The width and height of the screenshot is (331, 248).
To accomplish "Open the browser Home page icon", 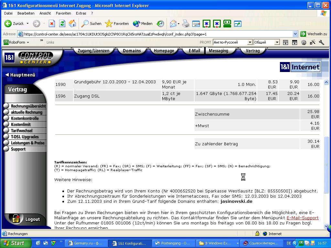I will pos(72,24).
